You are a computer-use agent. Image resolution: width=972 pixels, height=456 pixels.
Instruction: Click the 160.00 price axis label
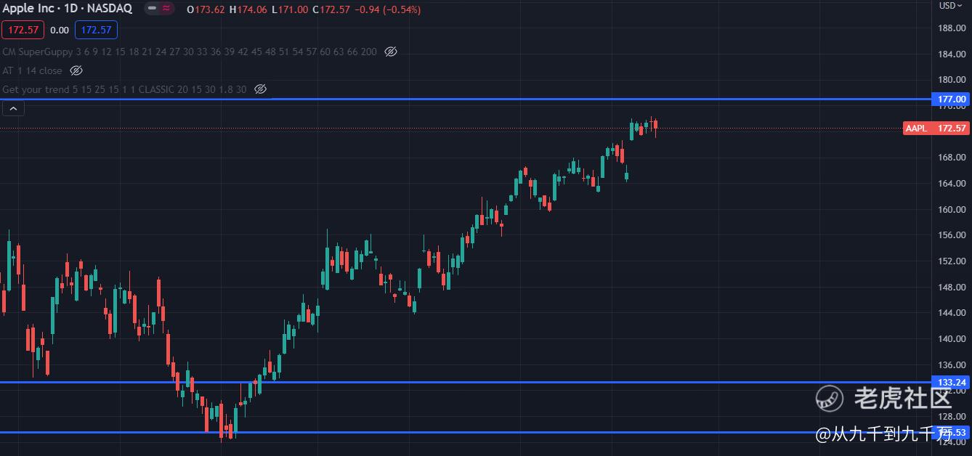coord(951,209)
